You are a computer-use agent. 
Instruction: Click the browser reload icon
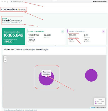(5, 2)
